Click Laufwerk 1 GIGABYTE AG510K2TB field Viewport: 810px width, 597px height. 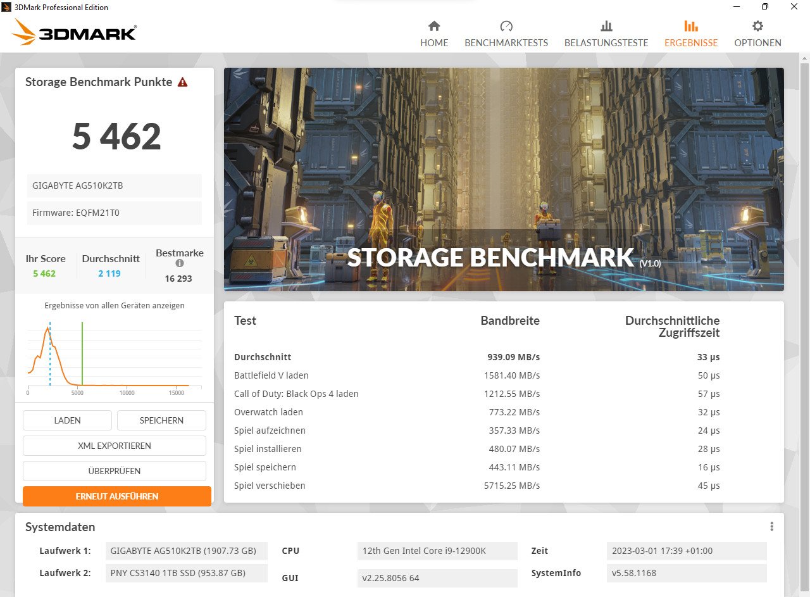pyautogui.click(x=187, y=551)
